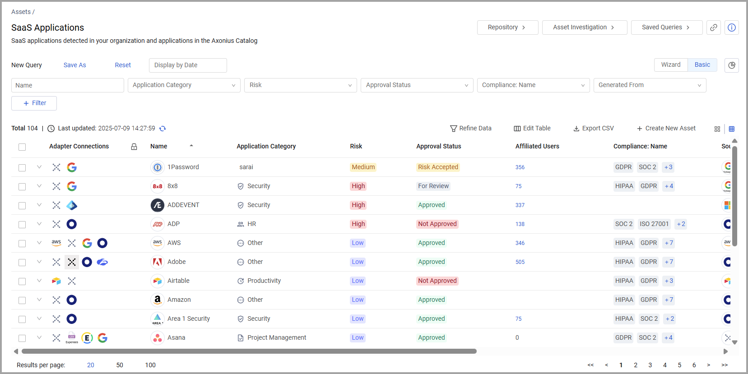Click Okta circle adapter icon in ADP row
The image size is (748, 374).
pos(72,224)
